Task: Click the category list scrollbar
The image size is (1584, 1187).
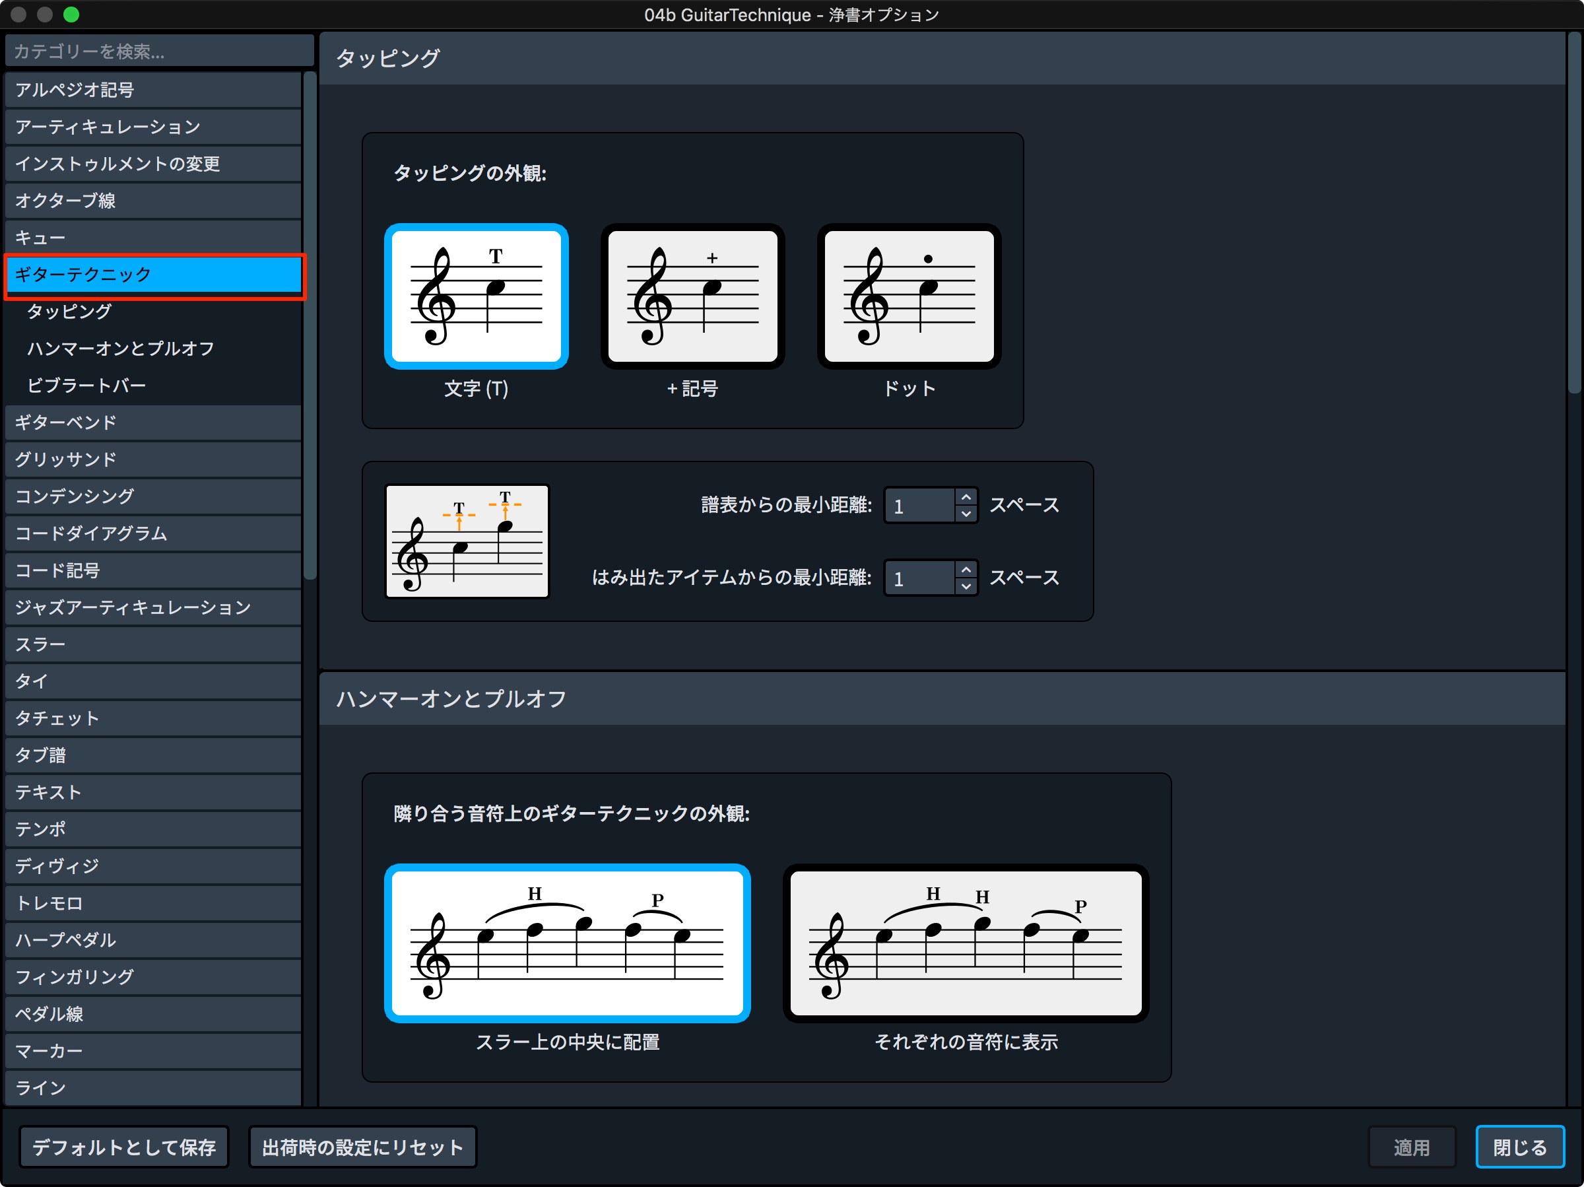Action: (x=310, y=325)
